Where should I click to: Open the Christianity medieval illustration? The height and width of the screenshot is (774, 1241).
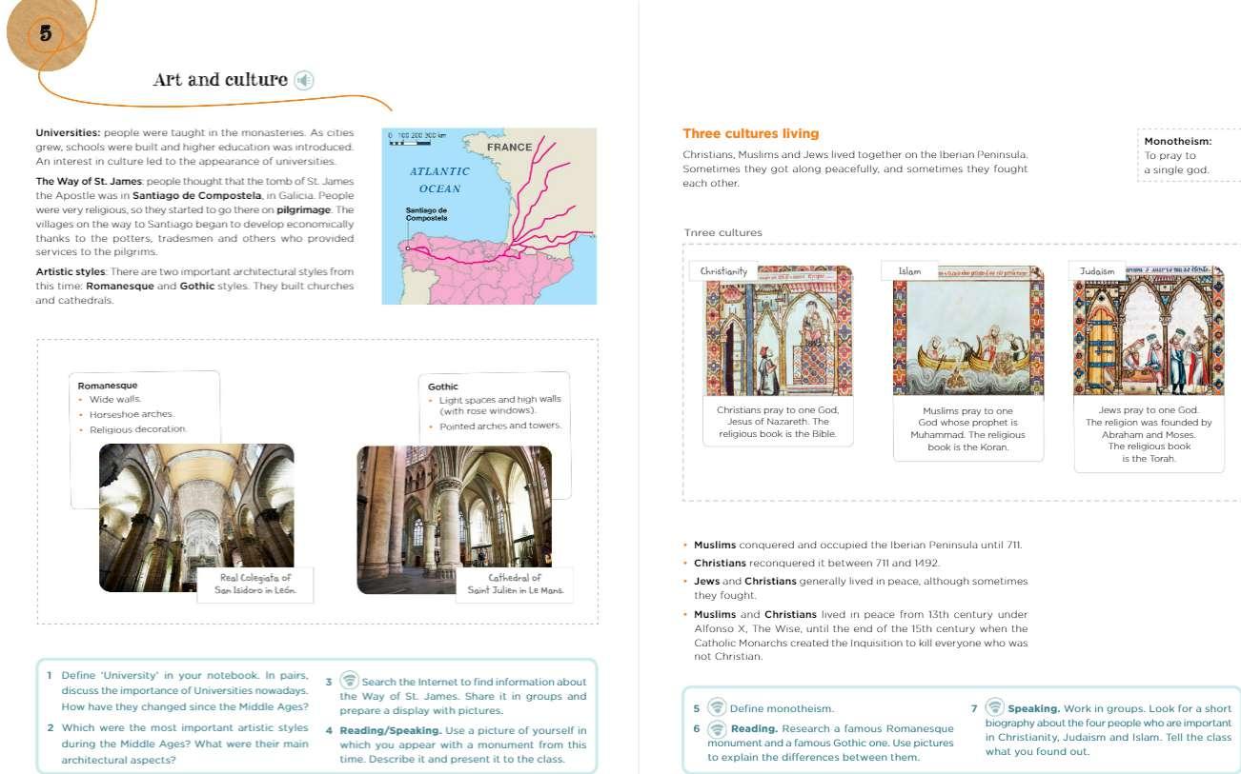(779, 330)
